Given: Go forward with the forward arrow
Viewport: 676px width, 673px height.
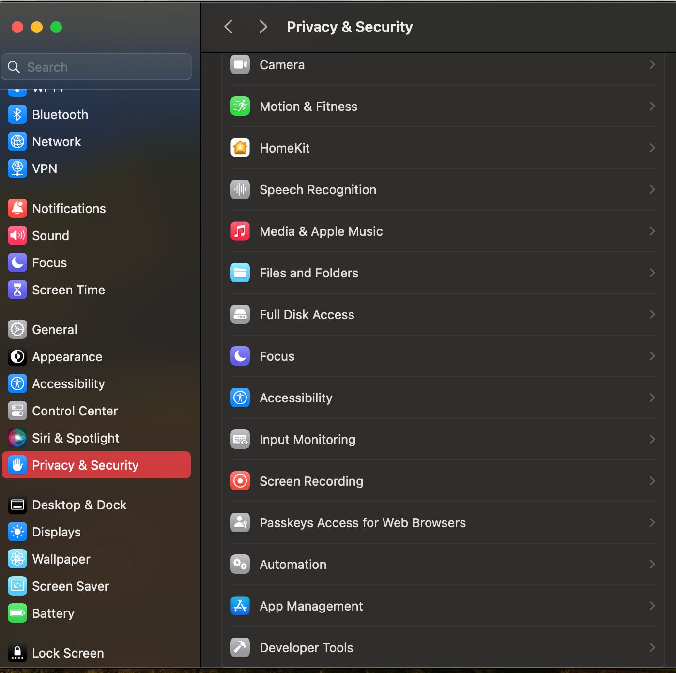Looking at the screenshot, I should [263, 27].
